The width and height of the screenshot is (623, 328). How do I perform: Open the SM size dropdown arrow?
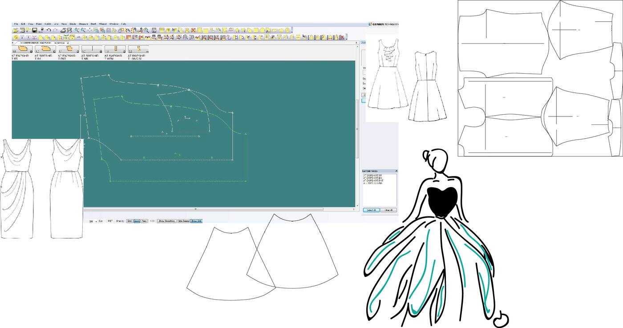pos(96,221)
